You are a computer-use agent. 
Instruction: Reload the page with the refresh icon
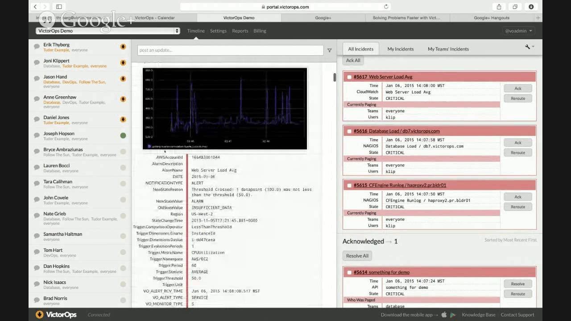pos(386,7)
